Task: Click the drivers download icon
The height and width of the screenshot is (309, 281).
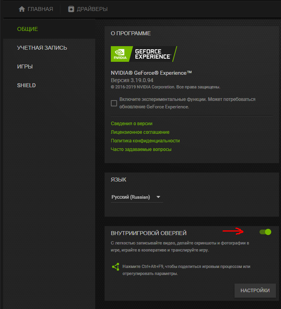Action: pos(71,9)
